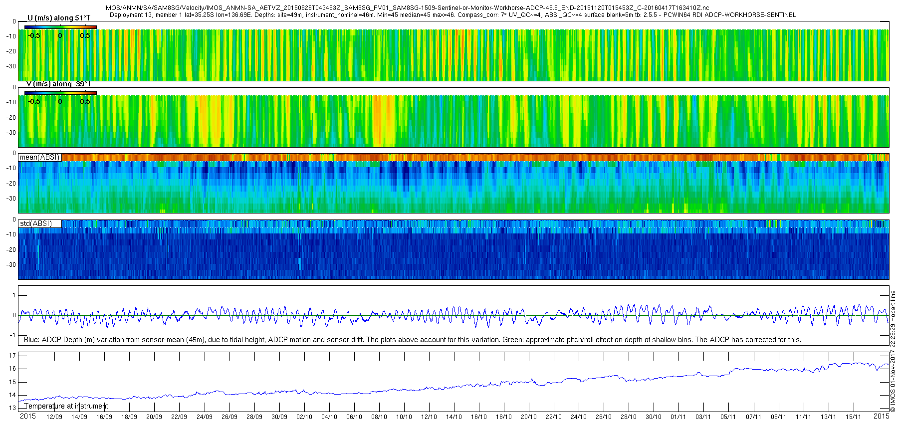Click the '14/09' date tick label

pyautogui.click(x=79, y=417)
